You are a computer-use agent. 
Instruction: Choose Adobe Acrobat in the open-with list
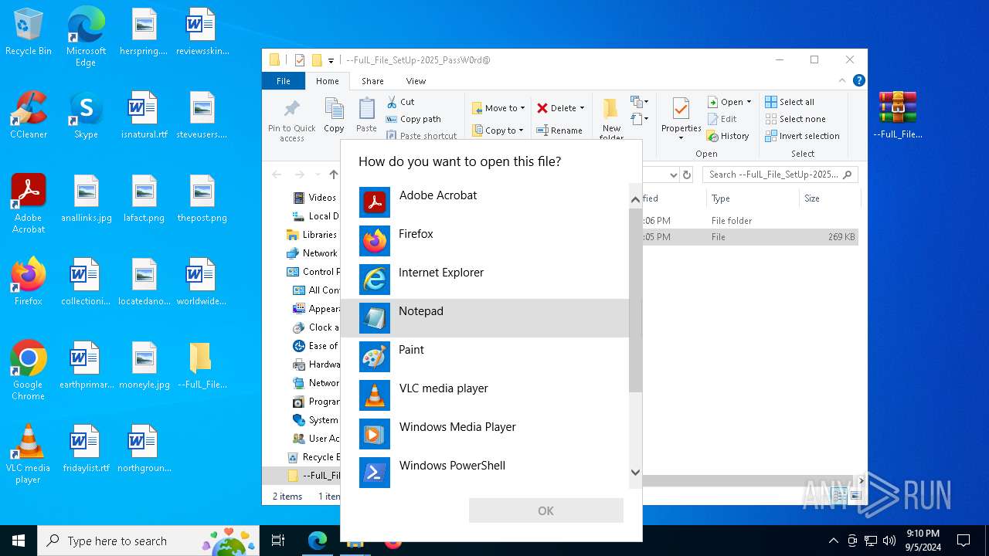(x=484, y=202)
